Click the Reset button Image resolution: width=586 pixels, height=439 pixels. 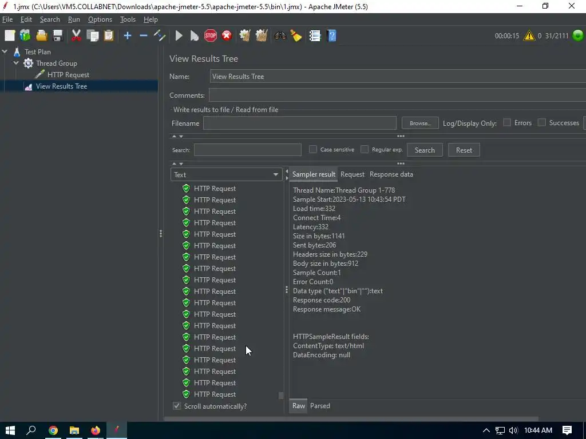coord(464,150)
